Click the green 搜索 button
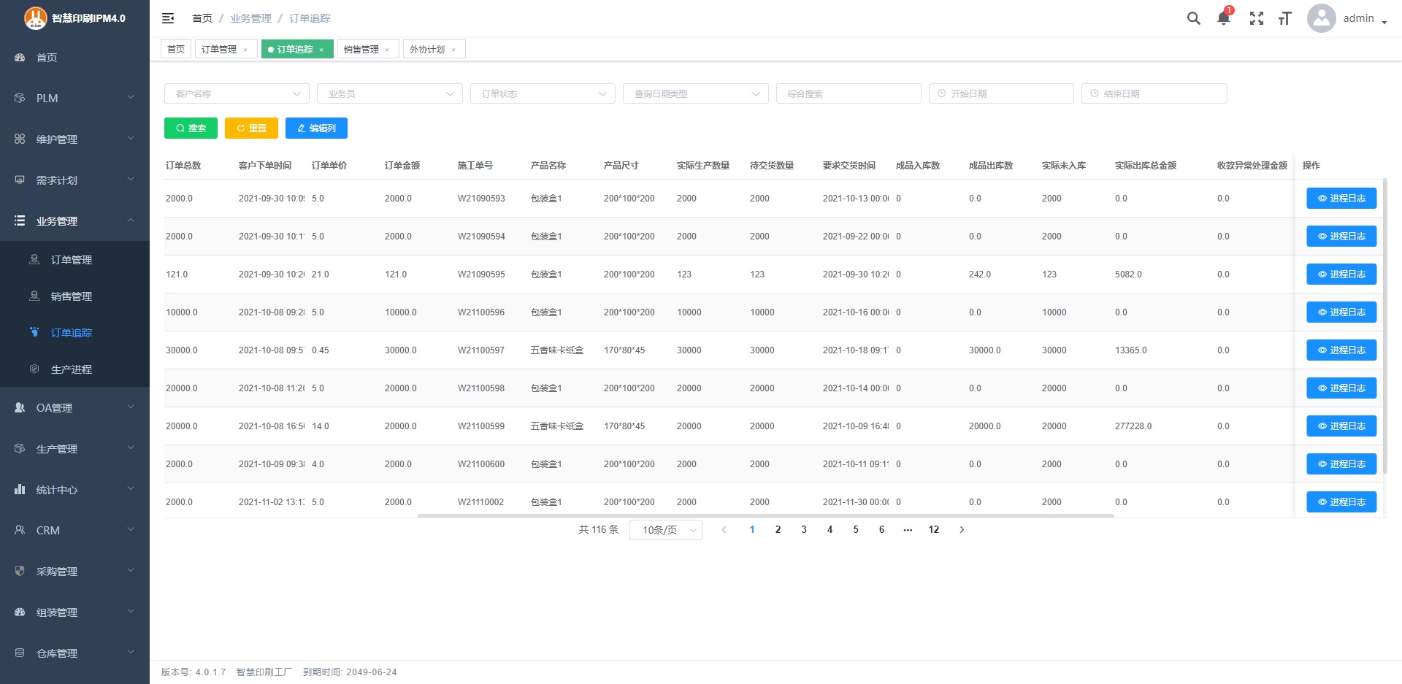1402x684 pixels. 191,128
